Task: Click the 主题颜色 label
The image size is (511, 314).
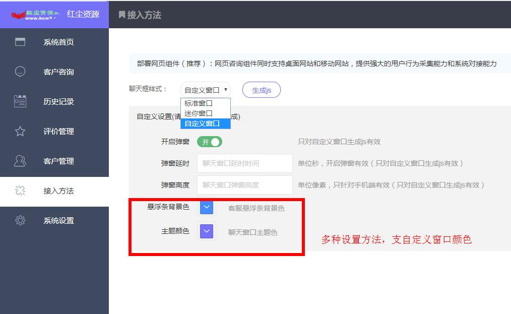Action: (175, 231)
